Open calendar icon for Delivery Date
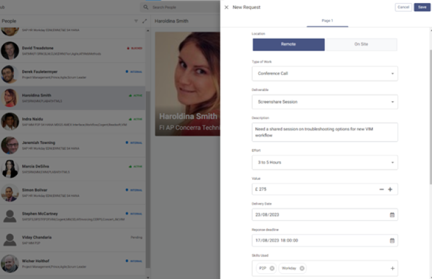This screenshot has width=432, height=279. click(392, 214)
